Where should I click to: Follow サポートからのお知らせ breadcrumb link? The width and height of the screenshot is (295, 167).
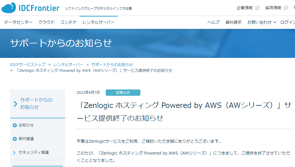(x=112, y=65)
